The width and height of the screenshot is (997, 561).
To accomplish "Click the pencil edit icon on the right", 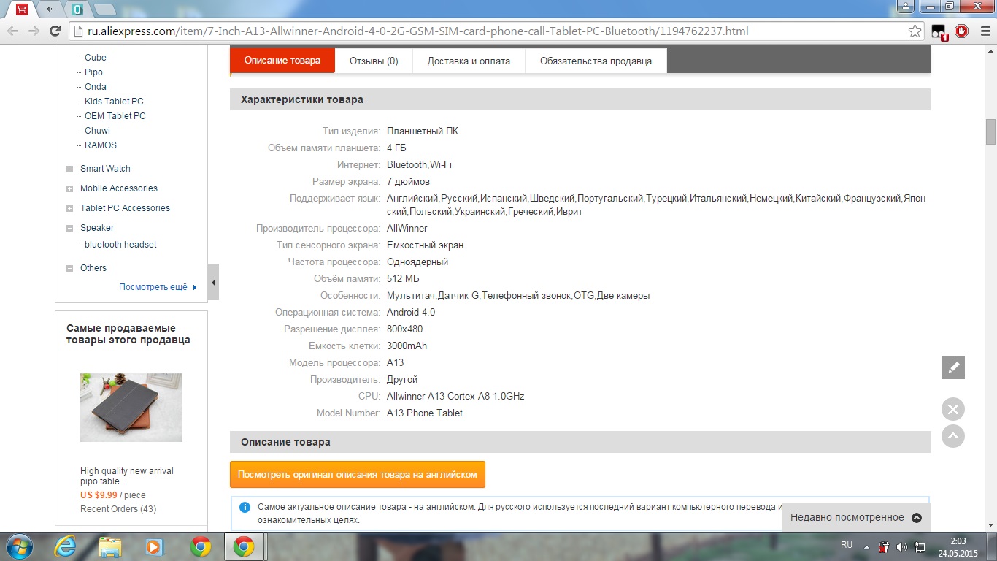I will (952, 367).
